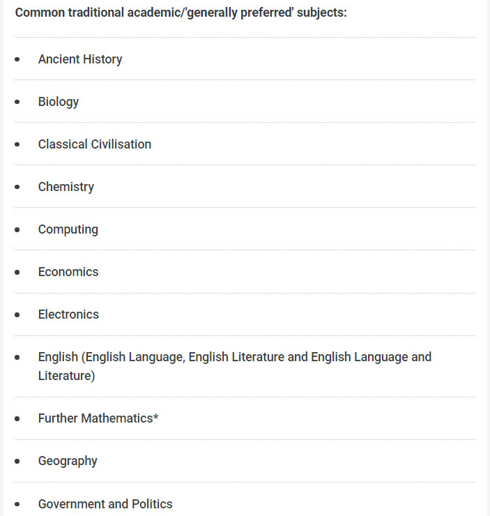Click the 'Common traditional academic' subjects heading
The width and height of the screenshot is (490, 516).
(x=181, y=13)
